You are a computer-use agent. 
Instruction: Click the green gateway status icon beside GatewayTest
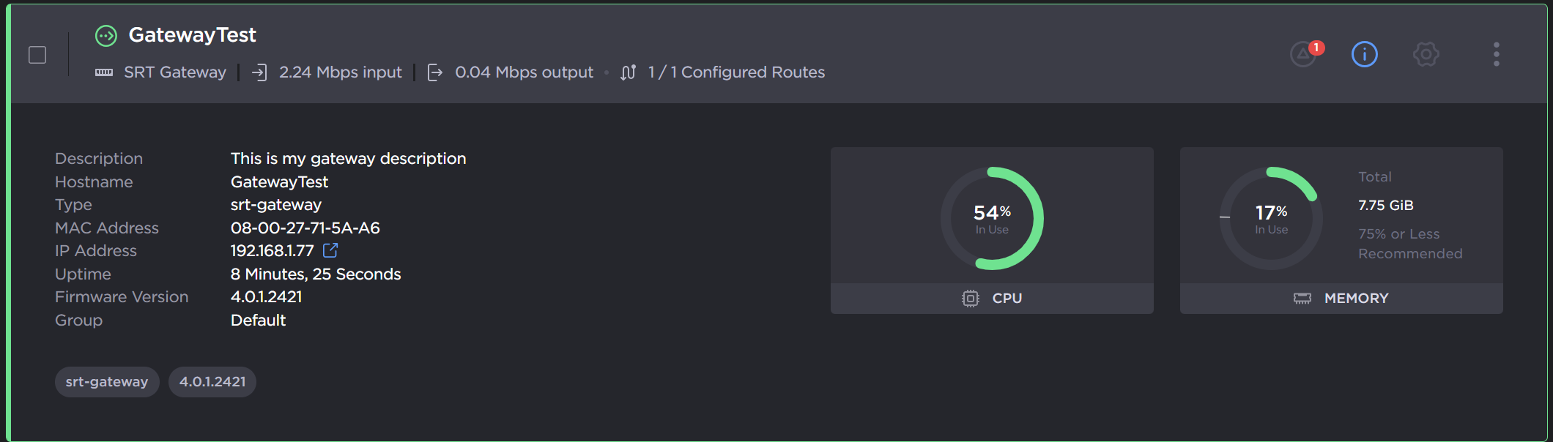tap(105, 35)
